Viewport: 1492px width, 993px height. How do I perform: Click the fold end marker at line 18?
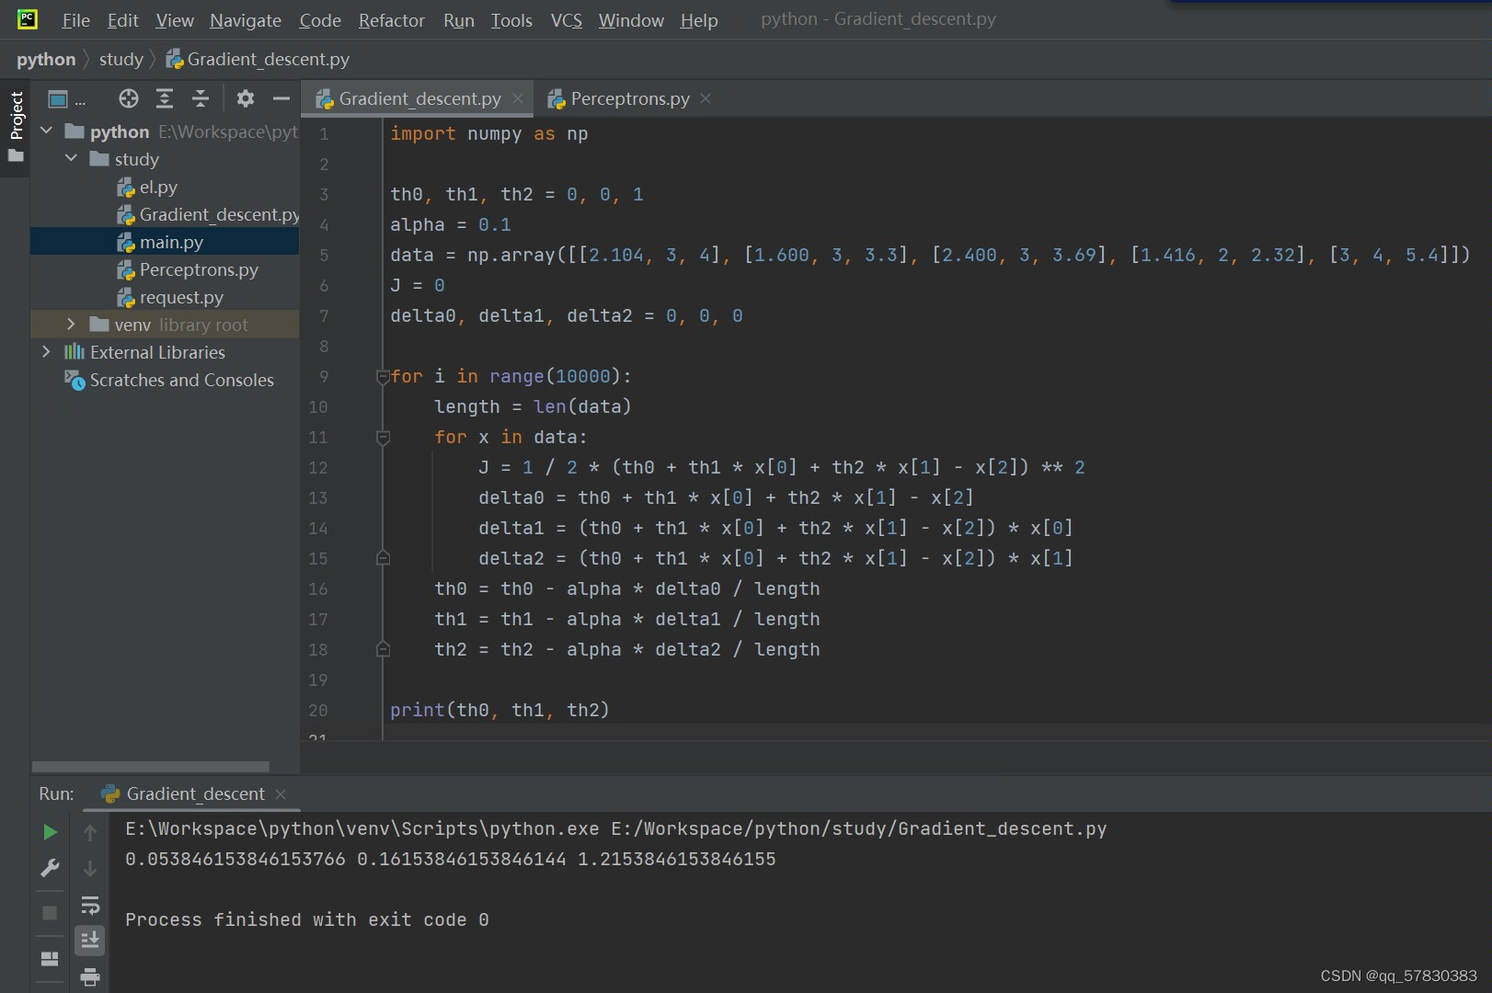(x=383, y=649)
